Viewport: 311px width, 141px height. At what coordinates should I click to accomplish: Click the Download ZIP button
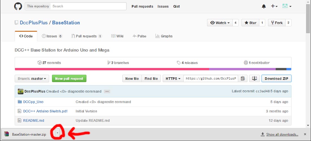[277, 78]
